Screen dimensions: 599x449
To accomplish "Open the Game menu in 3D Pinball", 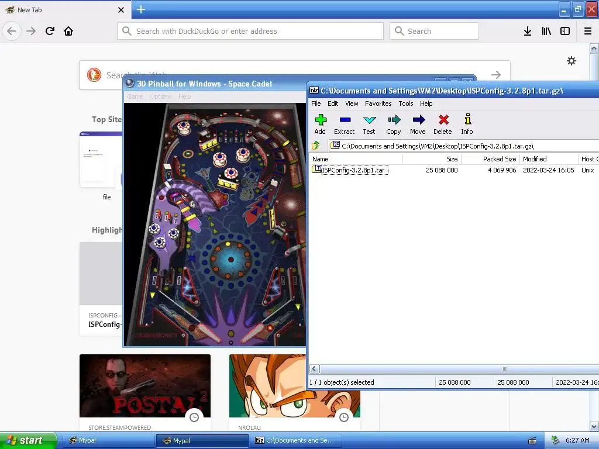I will (135, 96).
